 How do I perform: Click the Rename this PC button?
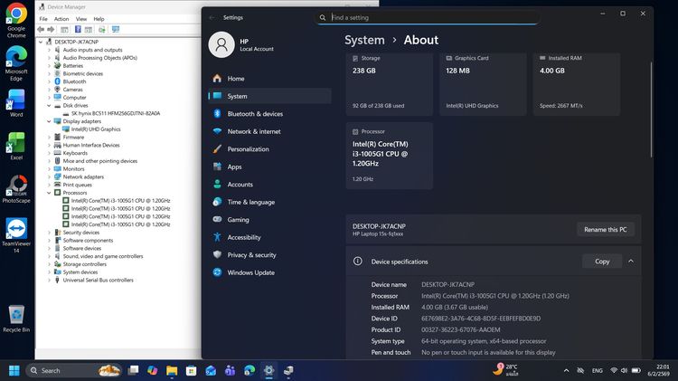click(605, 229)
